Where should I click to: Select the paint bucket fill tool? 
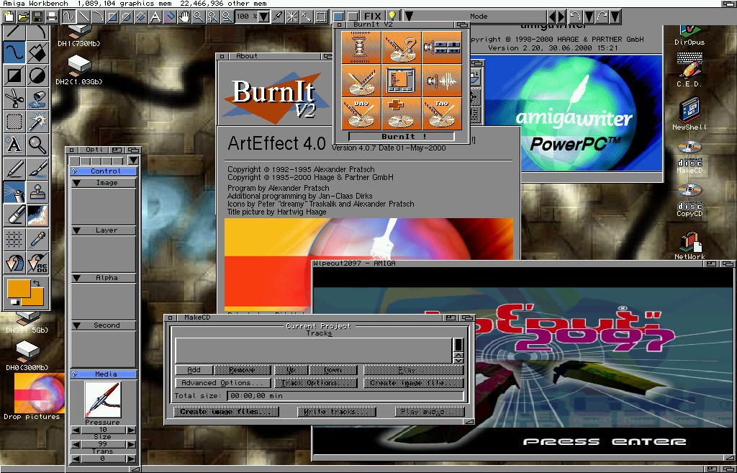pyautogui.click(x=37, y=99)
